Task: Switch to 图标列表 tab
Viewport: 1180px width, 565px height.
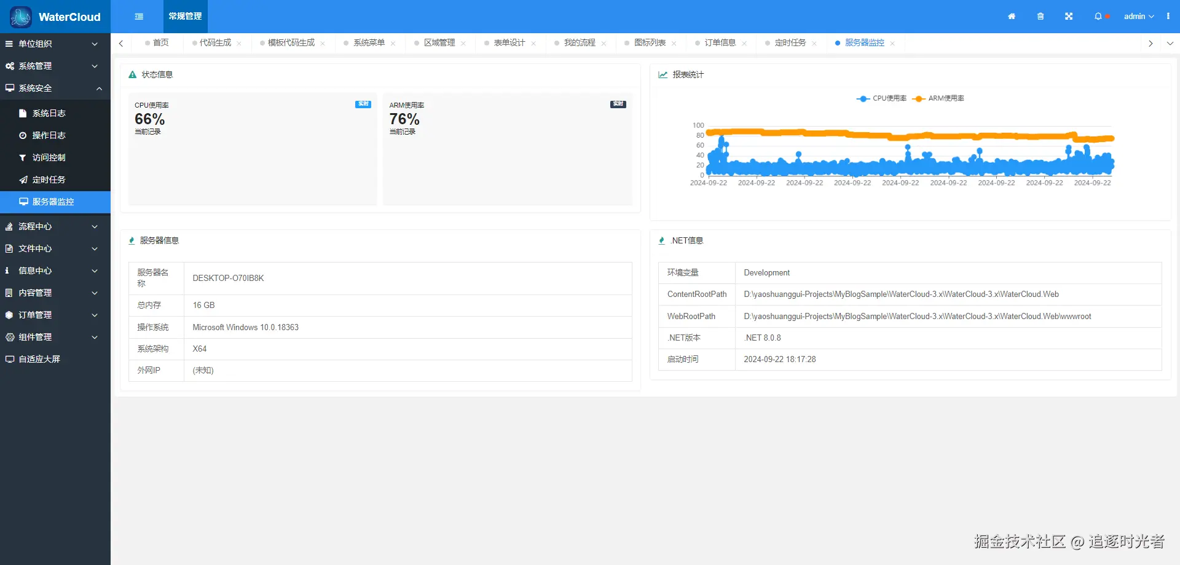Action: [650, 43]
